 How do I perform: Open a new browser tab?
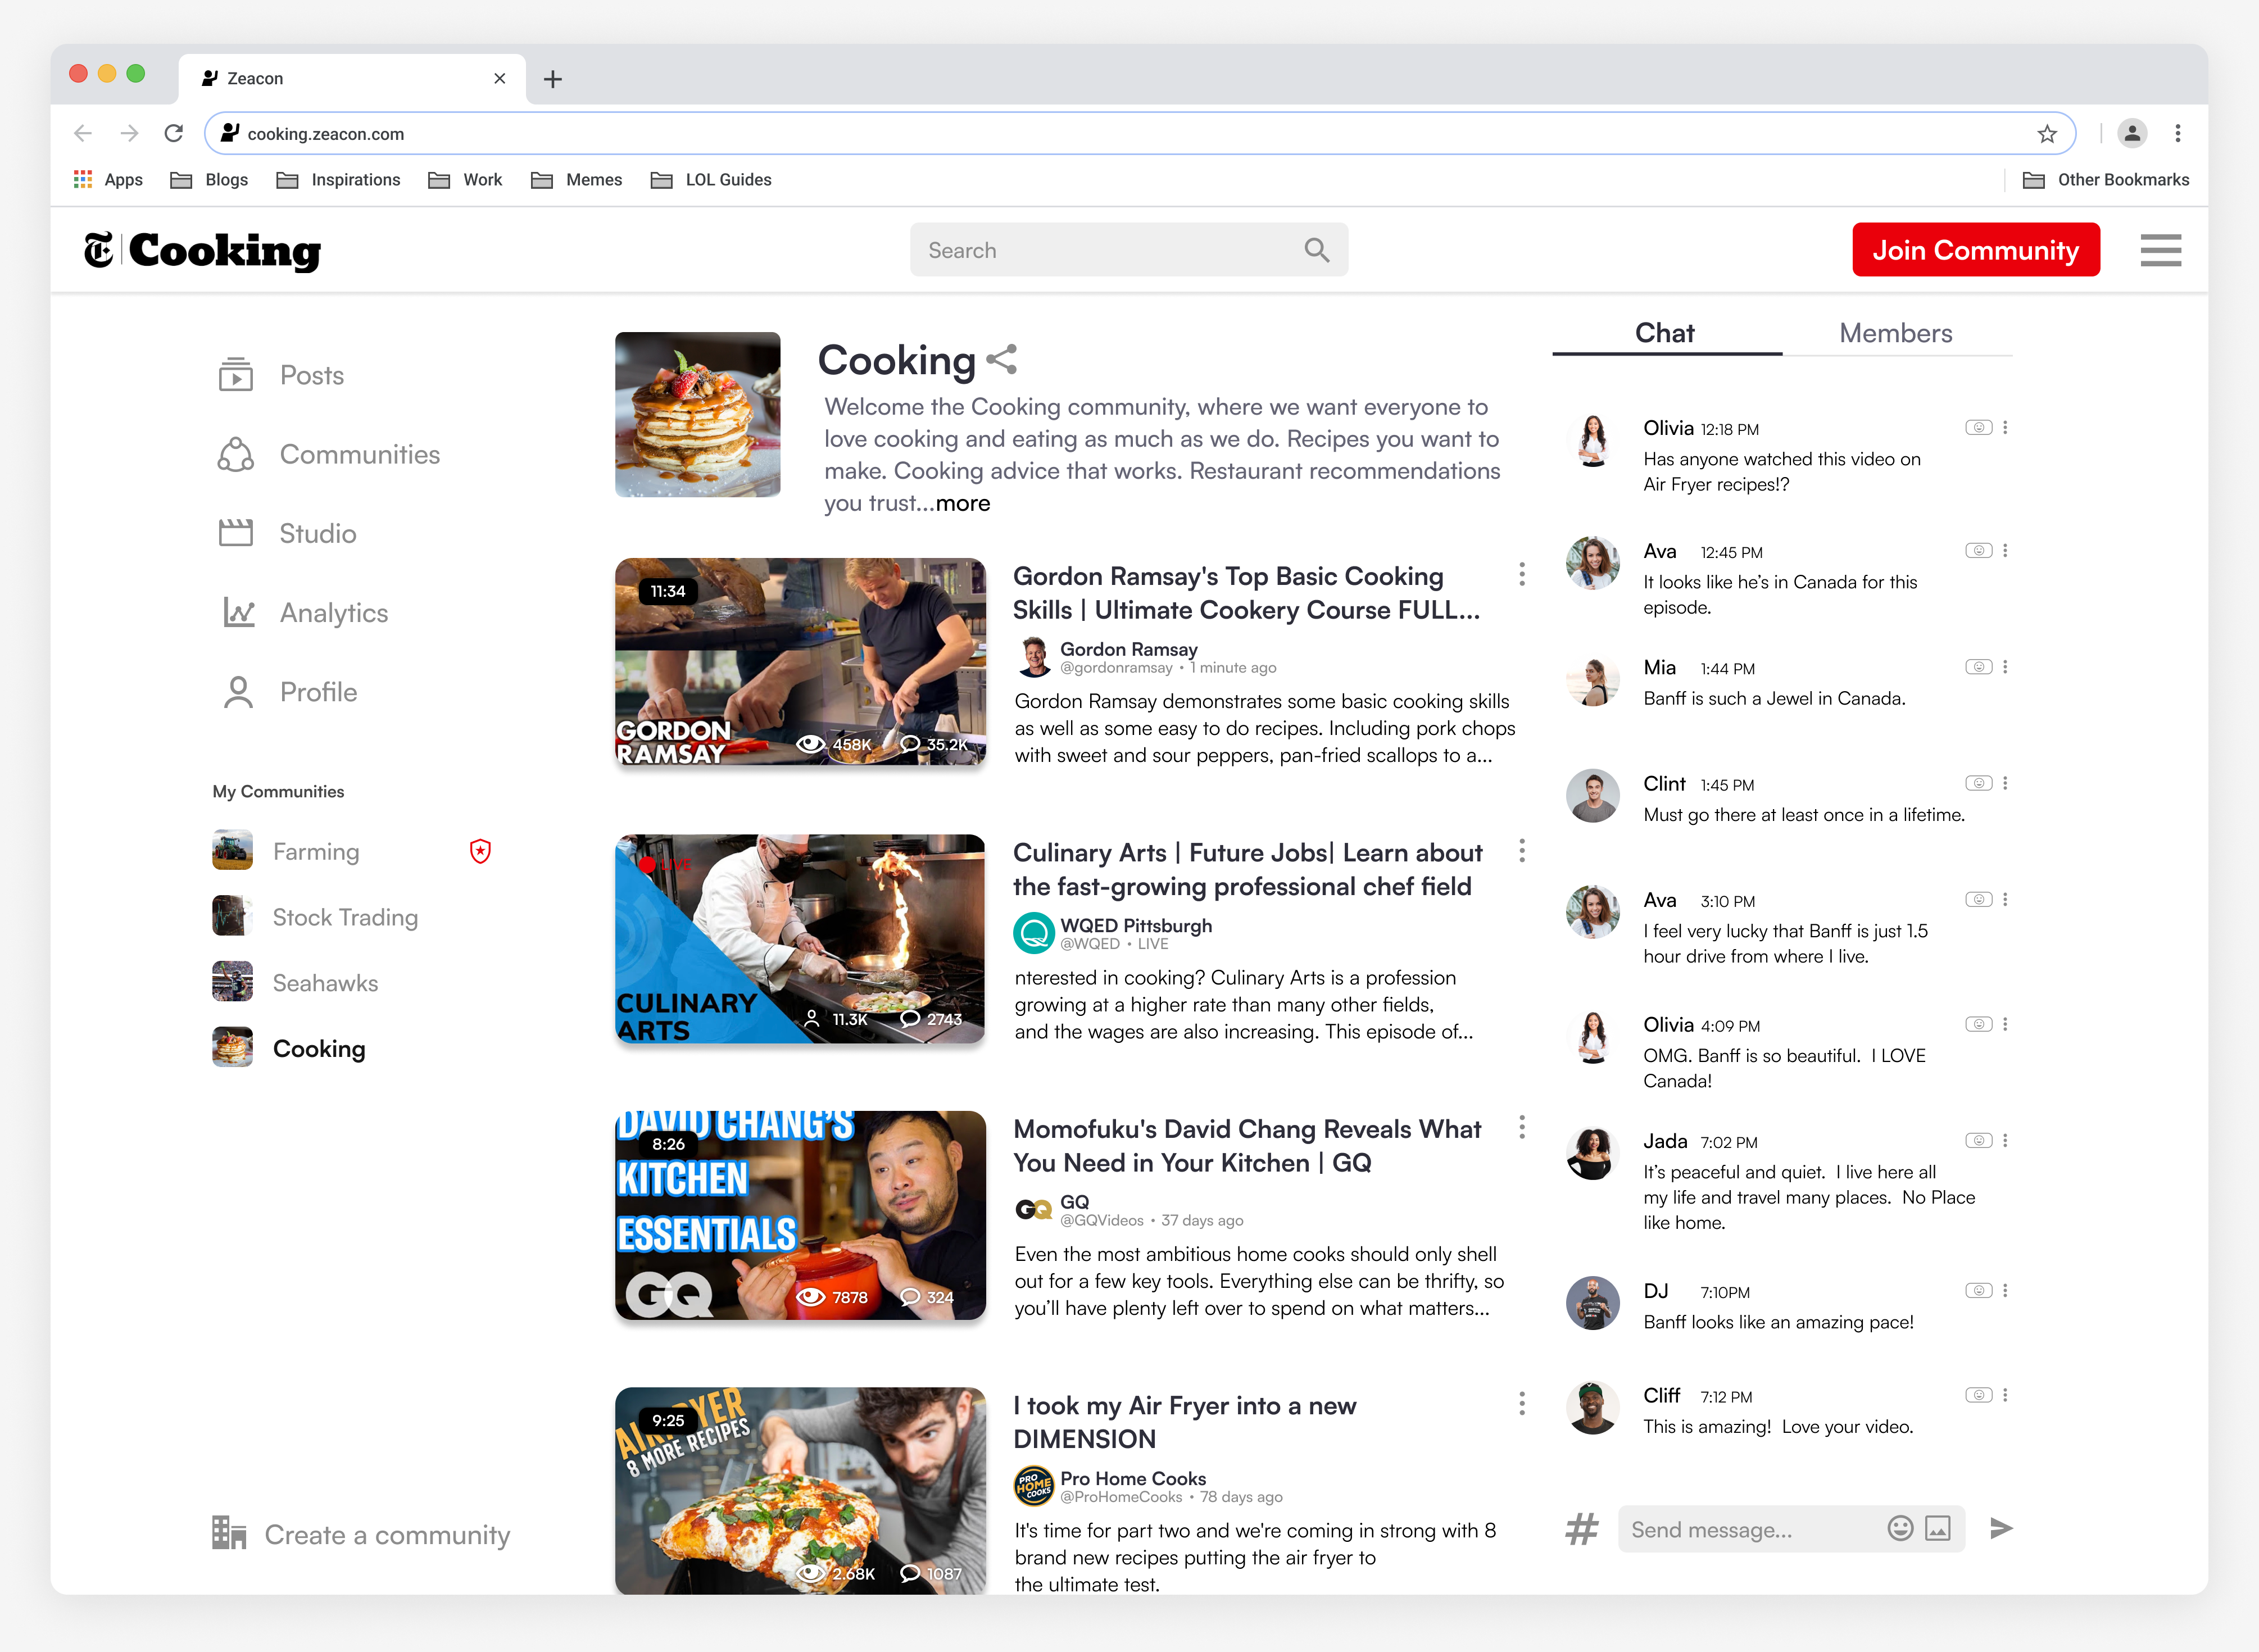tap(553, 79)
